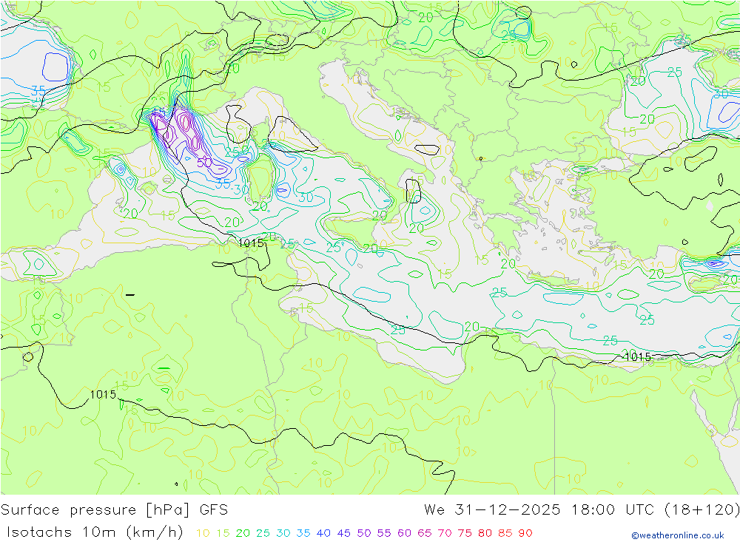The image size is (740, 542).
Task: Click the 'Isotachs 10m (km/h)' legend label
Action: [95, 532]
